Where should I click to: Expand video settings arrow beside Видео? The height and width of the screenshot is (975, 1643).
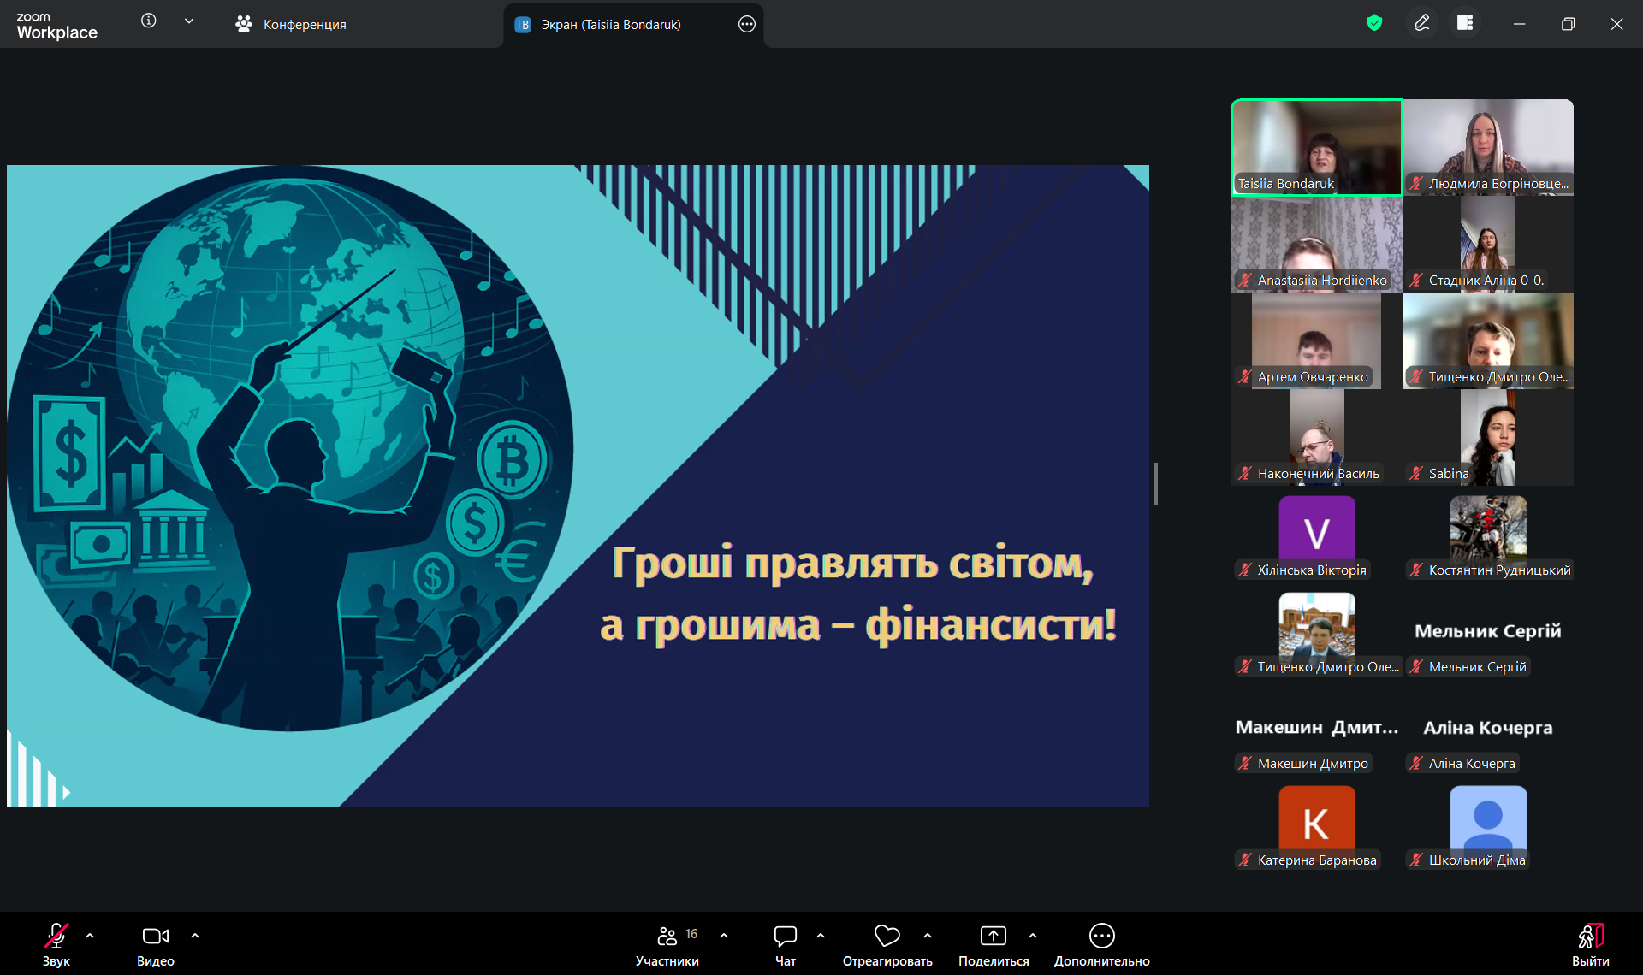[195, 936]
